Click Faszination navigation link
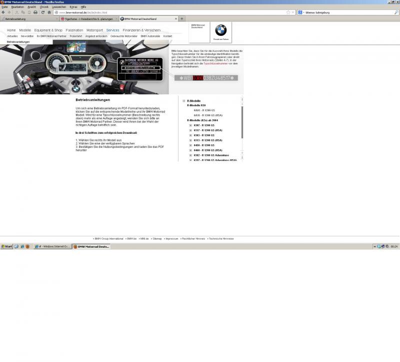400x362 pixels. click(74, 30)
